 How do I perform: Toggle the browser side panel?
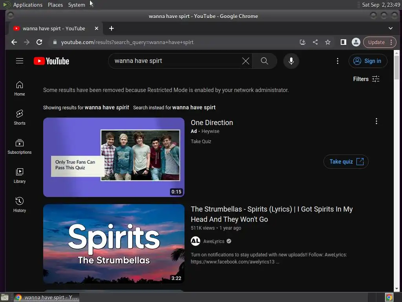click(343, 42)
